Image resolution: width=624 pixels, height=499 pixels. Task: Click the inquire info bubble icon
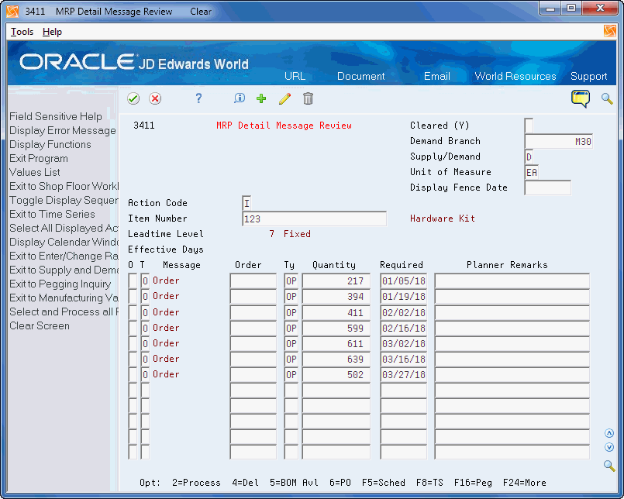pos(240,98)
